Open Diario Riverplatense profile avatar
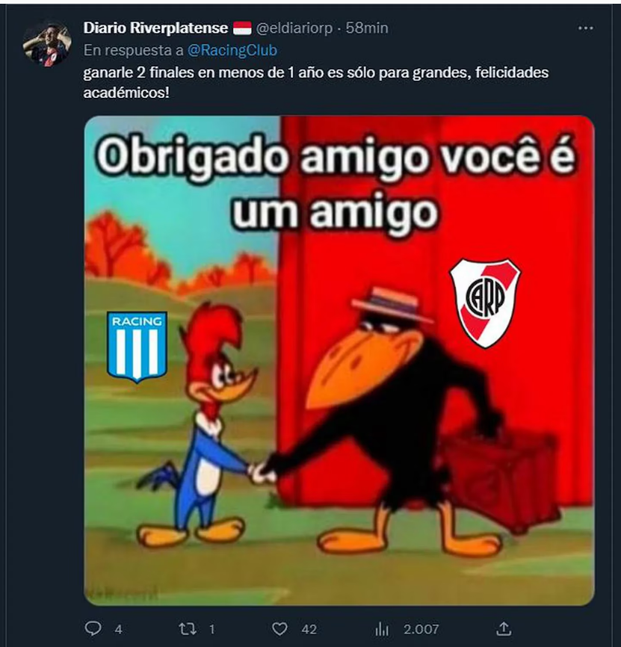Viewport: 621px width, 647px height. tap(47, 44)
